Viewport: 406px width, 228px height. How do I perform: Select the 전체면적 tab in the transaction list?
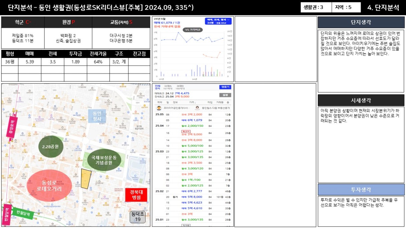click(x=157, y=87)
